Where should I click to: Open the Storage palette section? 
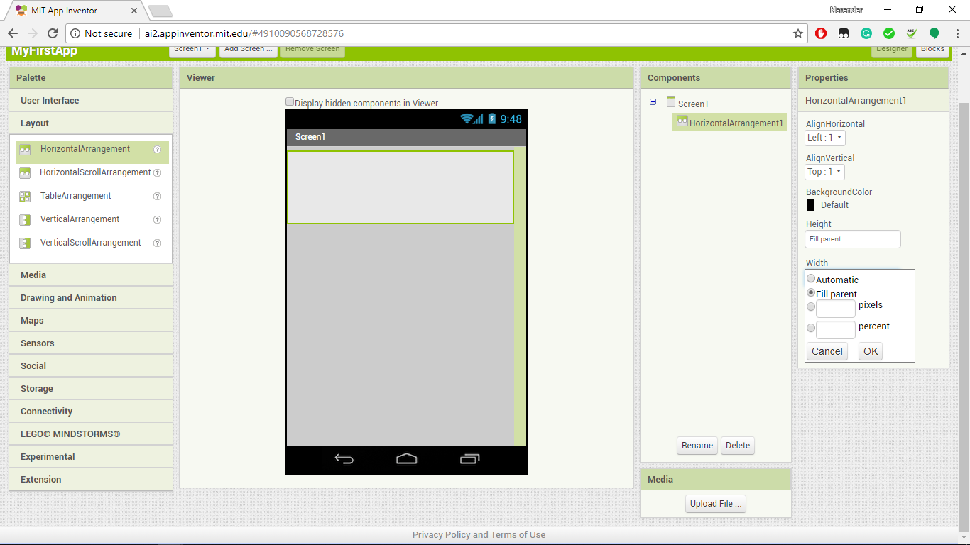[91, 389]
